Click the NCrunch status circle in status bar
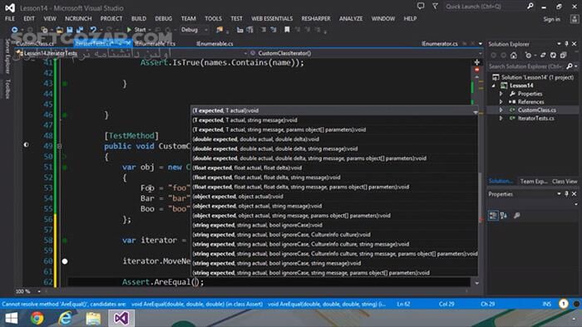 (563, 304)
